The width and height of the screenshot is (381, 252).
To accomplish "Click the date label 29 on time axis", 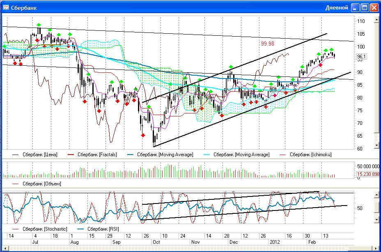I will coord(110,236).
